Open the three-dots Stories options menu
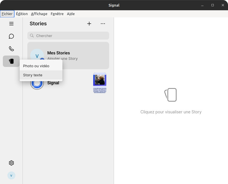Screen dimensions: 228x184 pyautogui.click(x=103, y=24)
